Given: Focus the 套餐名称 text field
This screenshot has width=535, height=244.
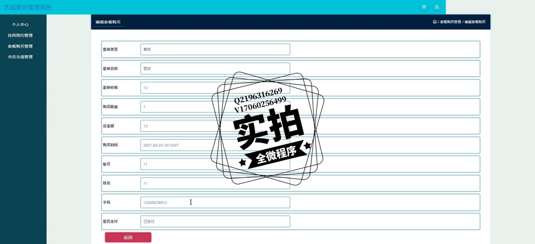Looking at the screenshot, I should (215, 69).
